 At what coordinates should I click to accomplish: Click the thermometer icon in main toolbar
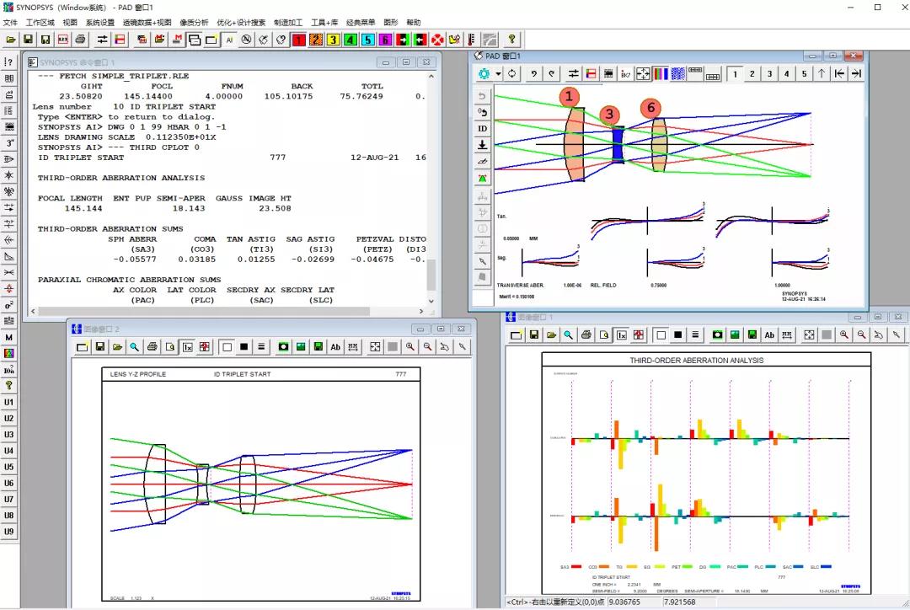tap(471, 40)
